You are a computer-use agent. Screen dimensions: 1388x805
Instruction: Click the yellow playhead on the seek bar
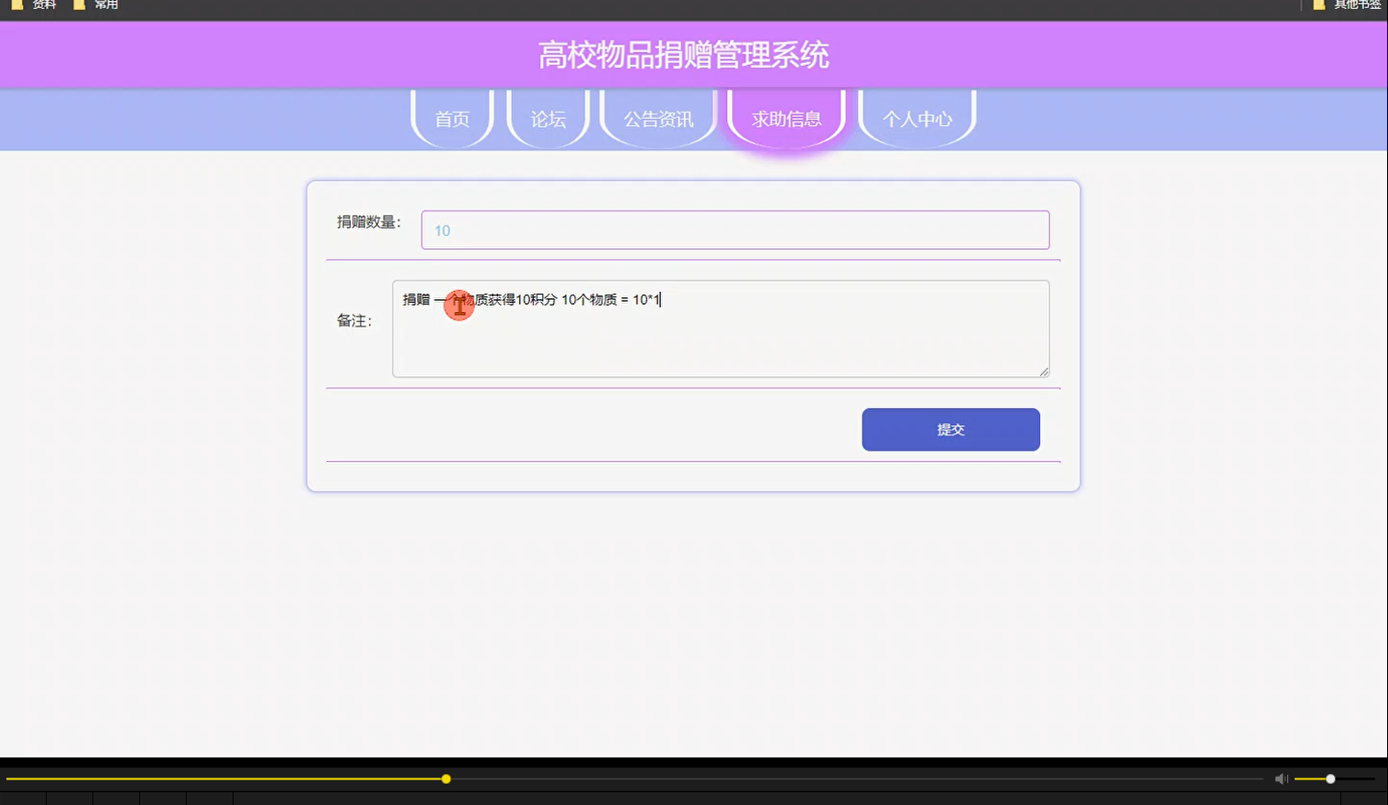[445, 778]
